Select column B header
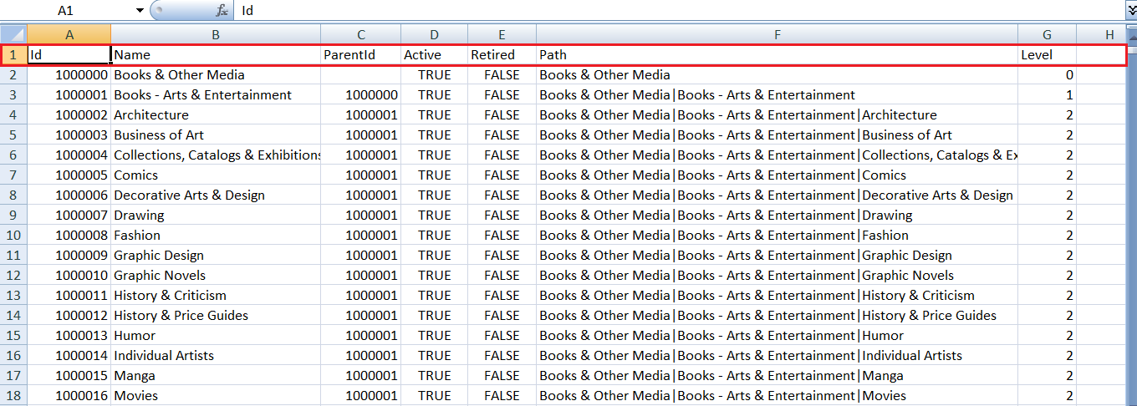 (x=216, y=34)
